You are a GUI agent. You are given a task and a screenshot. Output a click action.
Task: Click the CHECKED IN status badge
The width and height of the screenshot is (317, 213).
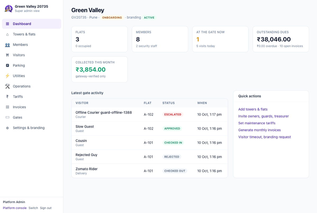[173, 143]
